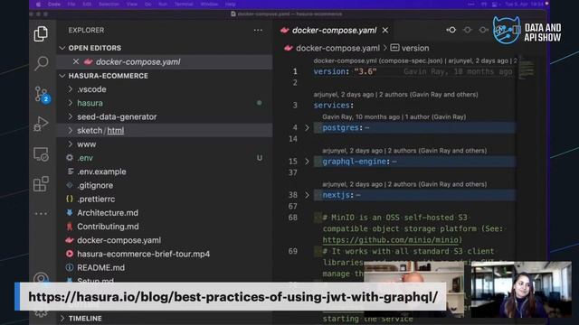The image size is (579, 325).
Task: Close the docker-compose.yaml editor tab
Action: pyautogui.click(x=385, y=30)
